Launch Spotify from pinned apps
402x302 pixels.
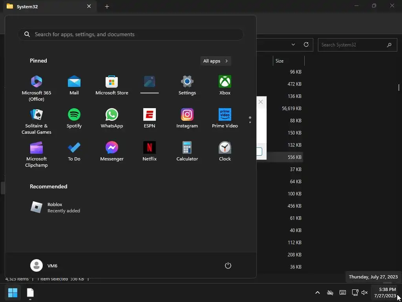[x=74, y=118]
